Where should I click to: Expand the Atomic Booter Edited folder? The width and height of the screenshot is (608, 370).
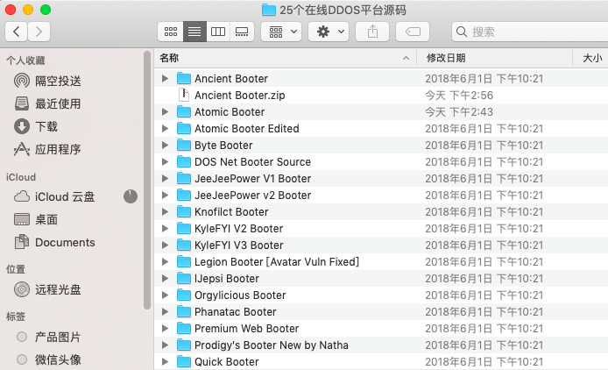166,129
